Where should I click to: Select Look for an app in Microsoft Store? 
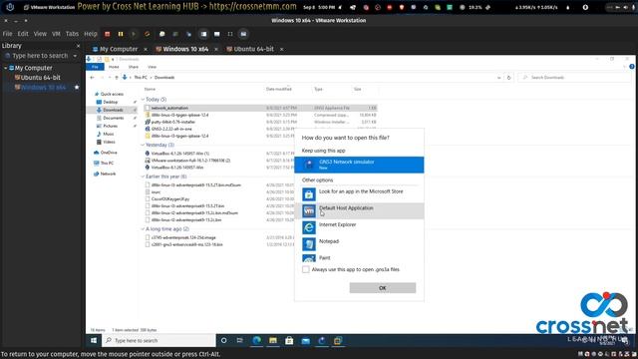pos(359,194)
